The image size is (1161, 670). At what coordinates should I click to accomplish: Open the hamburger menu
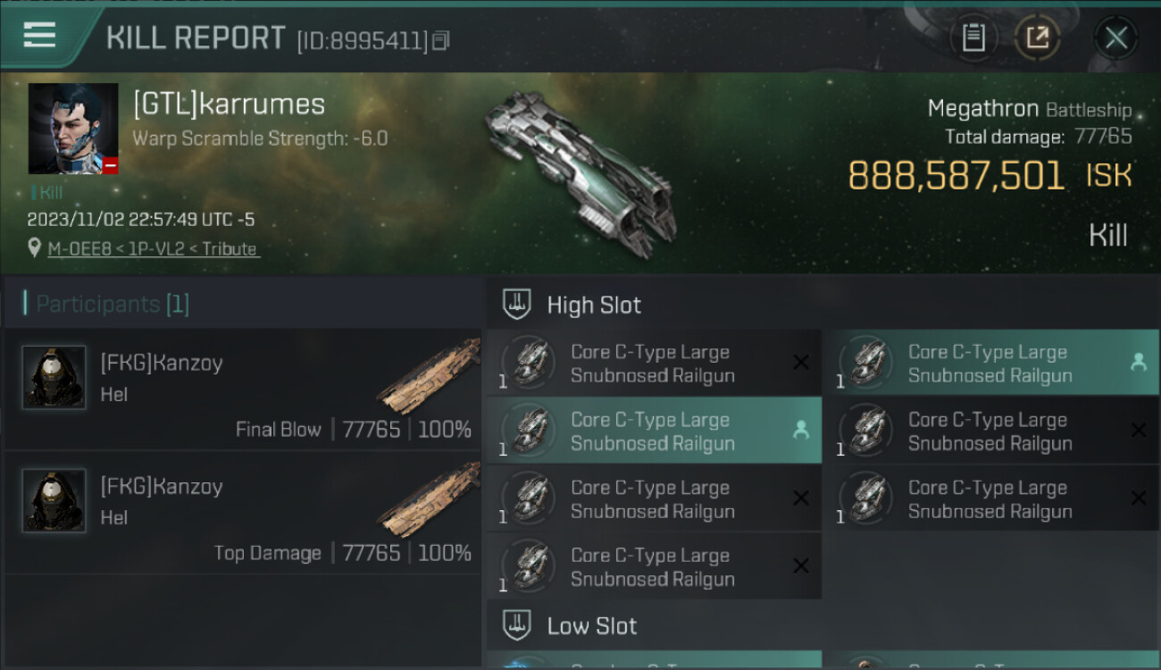pos(39,36)
